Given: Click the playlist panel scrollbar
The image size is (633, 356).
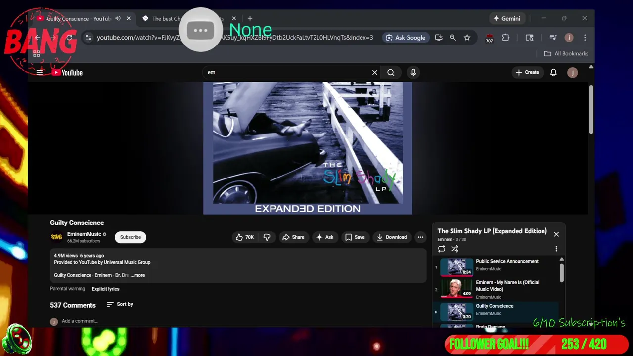Looking at the screenshot, I should [x=562, y=272].
